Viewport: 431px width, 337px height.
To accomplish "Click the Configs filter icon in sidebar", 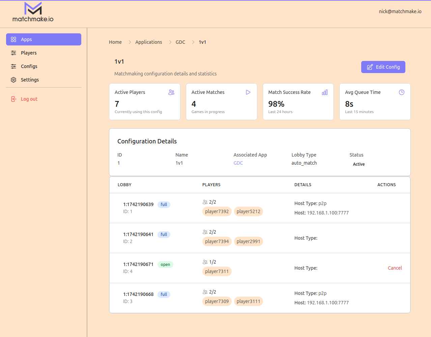I will coord(13,66).
